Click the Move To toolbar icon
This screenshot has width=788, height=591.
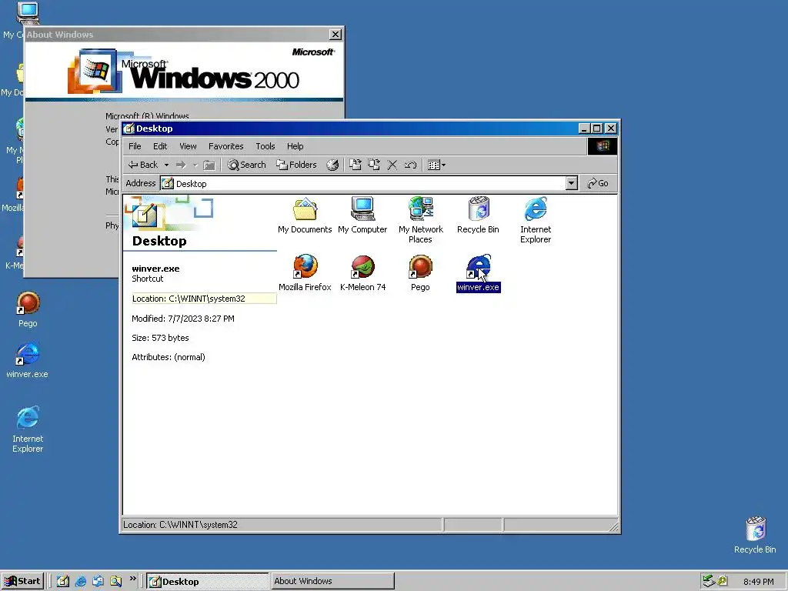[356, 165]
